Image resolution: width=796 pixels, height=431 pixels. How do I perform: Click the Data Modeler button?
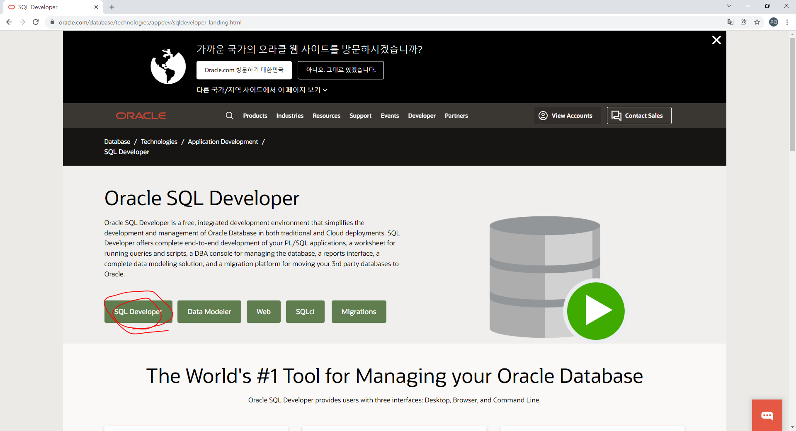[209, 312]
